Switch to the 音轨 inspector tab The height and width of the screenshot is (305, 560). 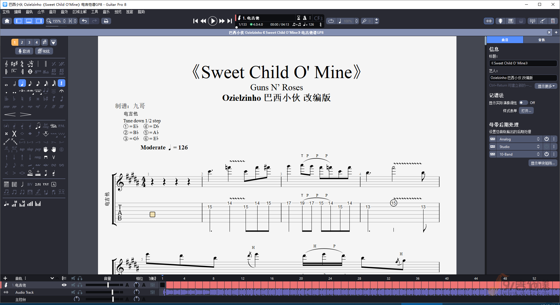click(542, 40)
